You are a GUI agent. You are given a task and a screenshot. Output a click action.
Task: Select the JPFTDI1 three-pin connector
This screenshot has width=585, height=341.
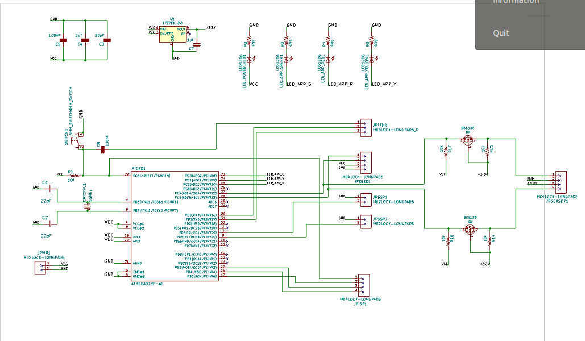366,128
